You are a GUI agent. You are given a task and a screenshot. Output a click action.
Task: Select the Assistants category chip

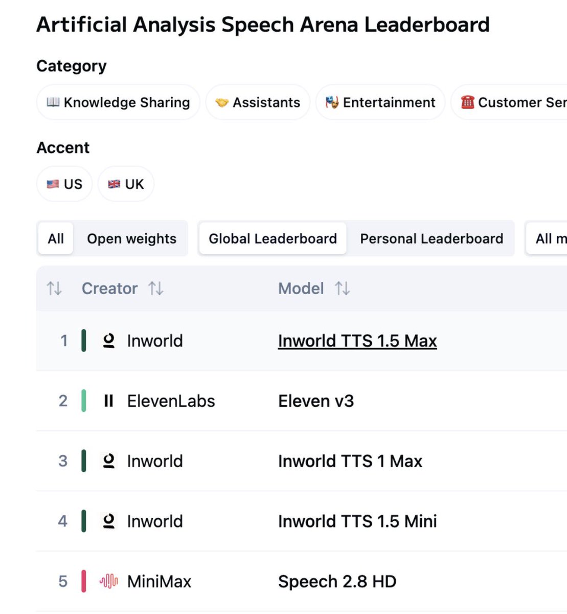(x=258, y=102)
